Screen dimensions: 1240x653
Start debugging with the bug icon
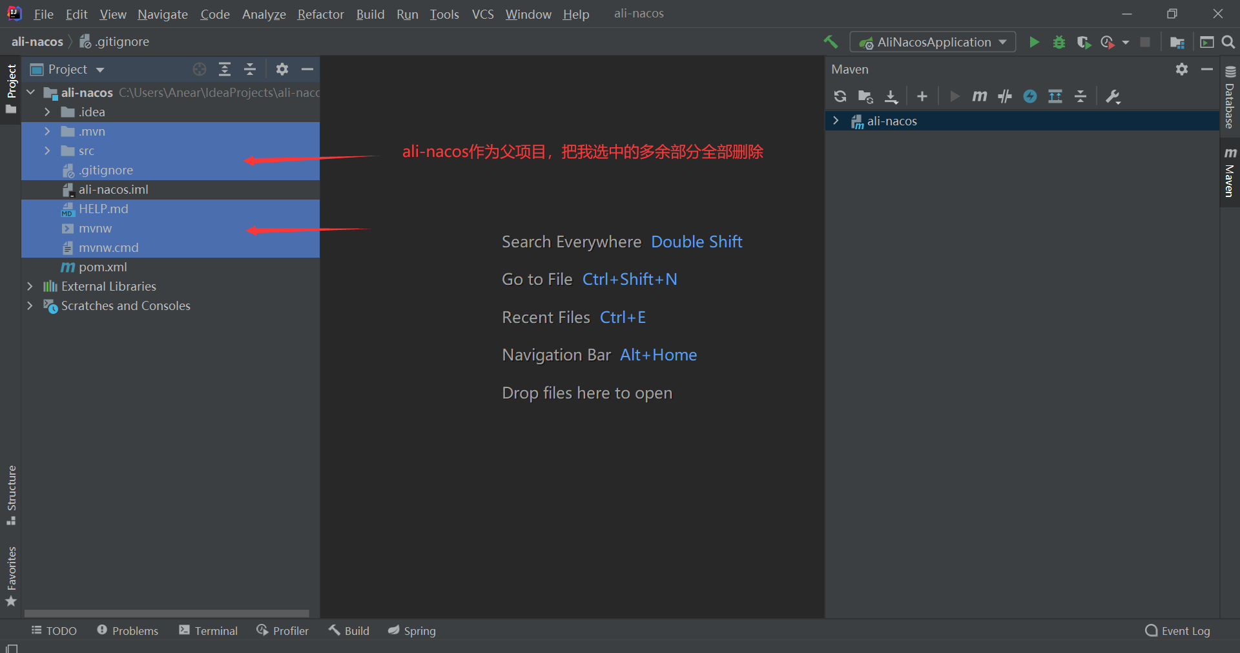[x=1059, y=42]
